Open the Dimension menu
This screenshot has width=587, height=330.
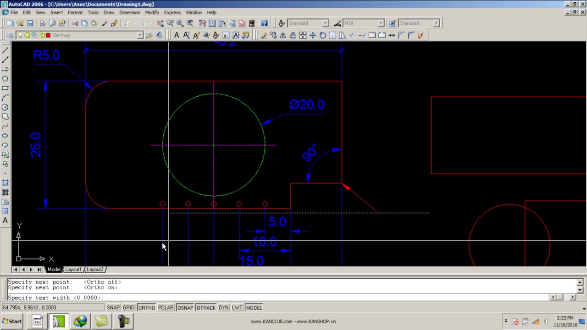coord(130,12)
